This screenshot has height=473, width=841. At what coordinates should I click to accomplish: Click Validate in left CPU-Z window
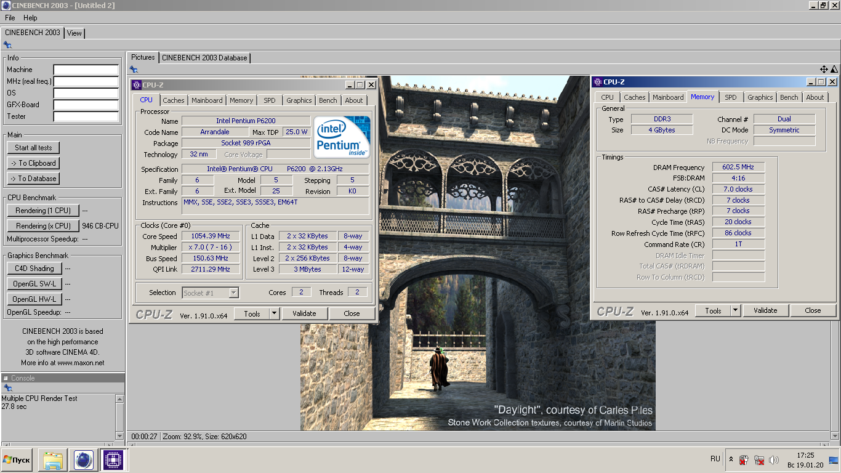[x=304, y=313]
